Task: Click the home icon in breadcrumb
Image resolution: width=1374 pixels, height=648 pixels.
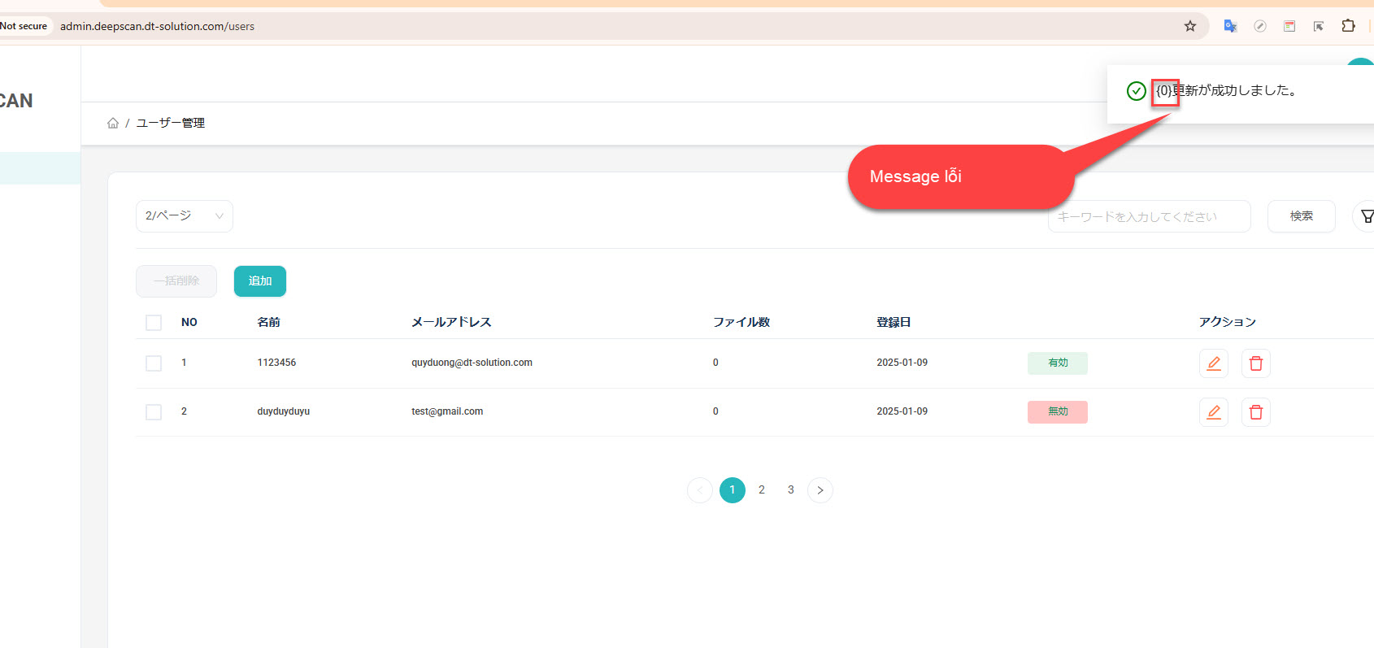Action: pyautogui.click(x=113, y=123)
